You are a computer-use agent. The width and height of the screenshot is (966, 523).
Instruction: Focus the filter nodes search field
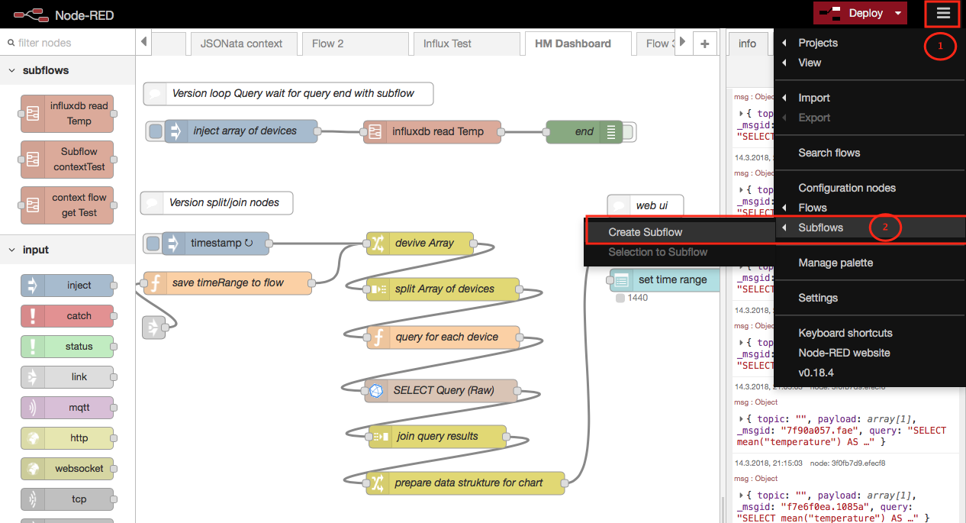pos(67,43)
